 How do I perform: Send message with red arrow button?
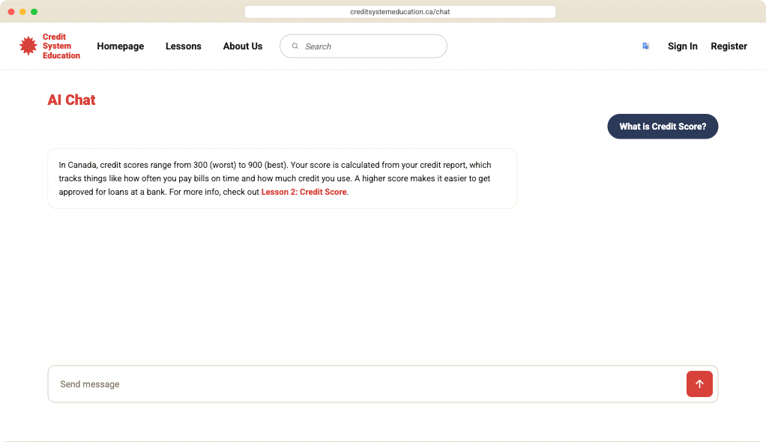click(x=699, y=384)
